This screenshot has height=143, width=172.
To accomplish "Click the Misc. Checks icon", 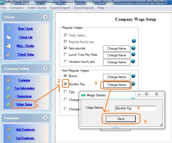I will pyautogui.click(x=9, y=46).
